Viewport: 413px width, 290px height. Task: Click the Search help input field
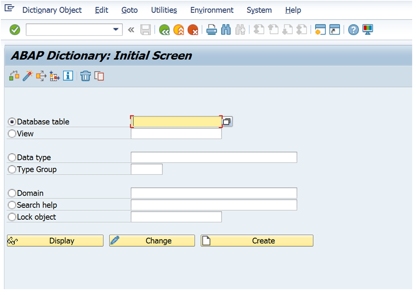tap(214, 205)
